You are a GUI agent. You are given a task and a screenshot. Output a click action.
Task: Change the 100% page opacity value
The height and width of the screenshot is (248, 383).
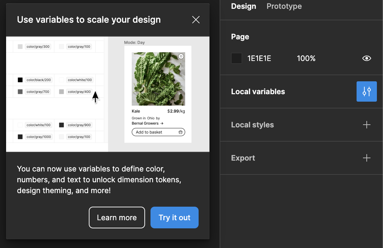306,58
